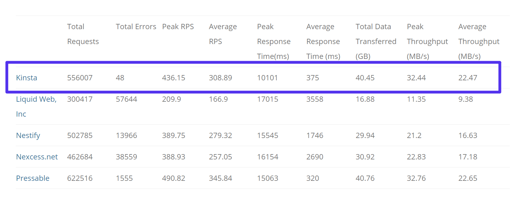Viewport: 520px width, 205px height.
Task: Select the Peak Throughput (MB/s) header
Action: click(427, 42)
